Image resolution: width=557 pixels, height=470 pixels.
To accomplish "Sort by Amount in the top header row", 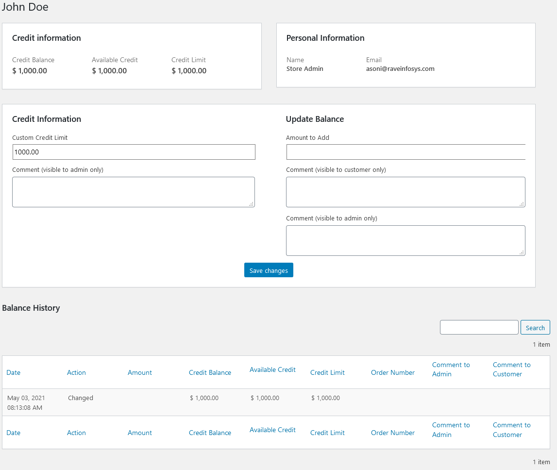I will [x=140, y=372].
